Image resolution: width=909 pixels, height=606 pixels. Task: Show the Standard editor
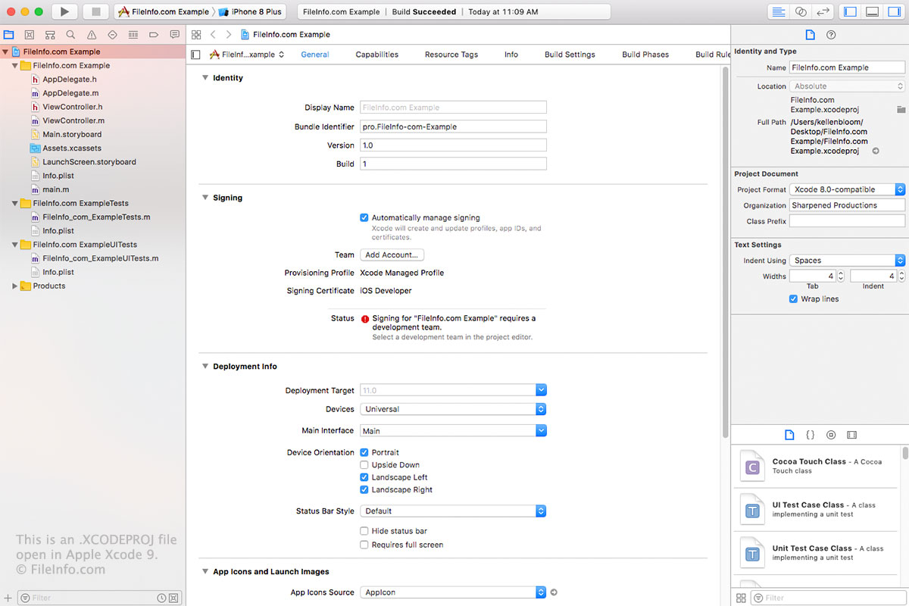pos(777,12)
